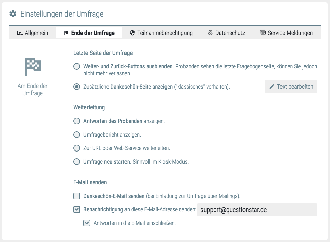The height and width of the screenshot is (242, 330).
Task: Click the pencil icon in Text bearbeiten
Action: coord(271,87)
